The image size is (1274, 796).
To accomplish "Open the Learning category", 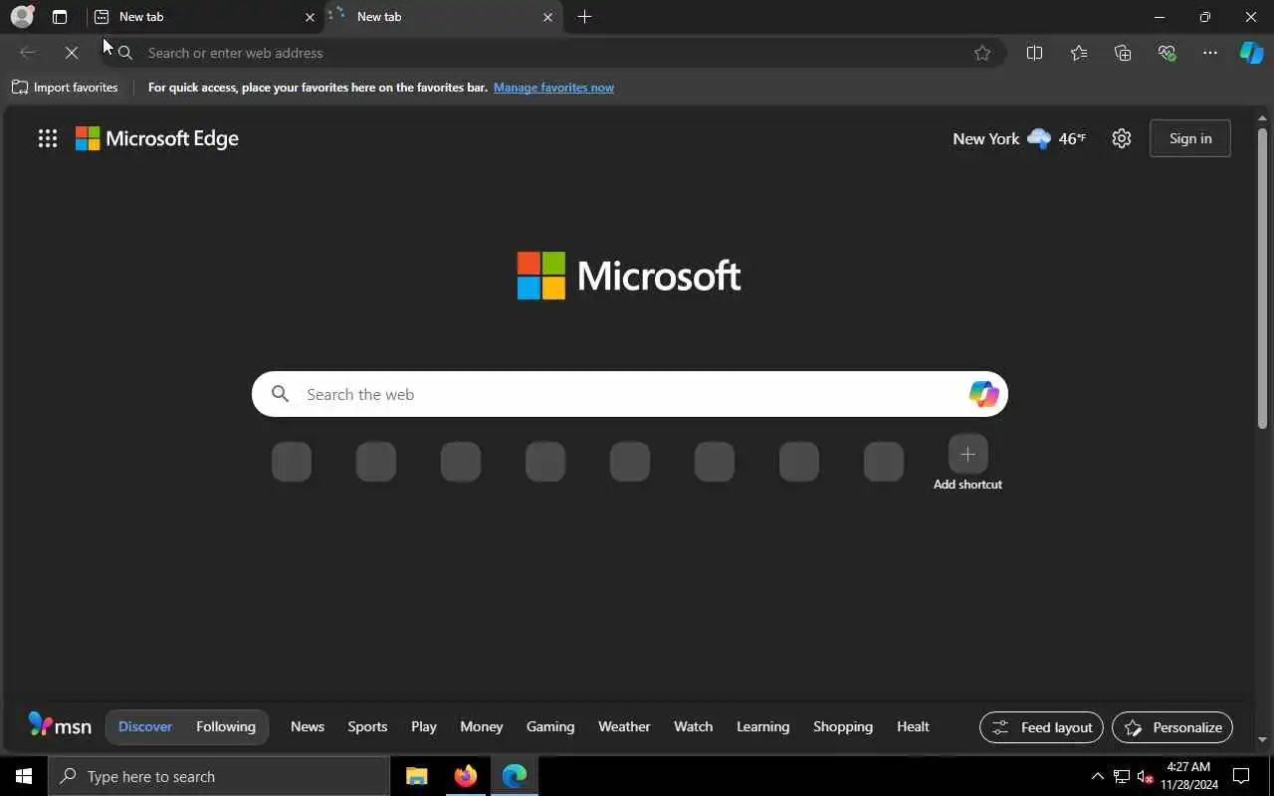I will tap(762, 726).
